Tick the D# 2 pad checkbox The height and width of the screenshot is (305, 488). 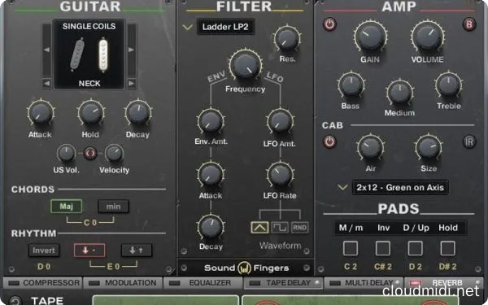(447, 248)
